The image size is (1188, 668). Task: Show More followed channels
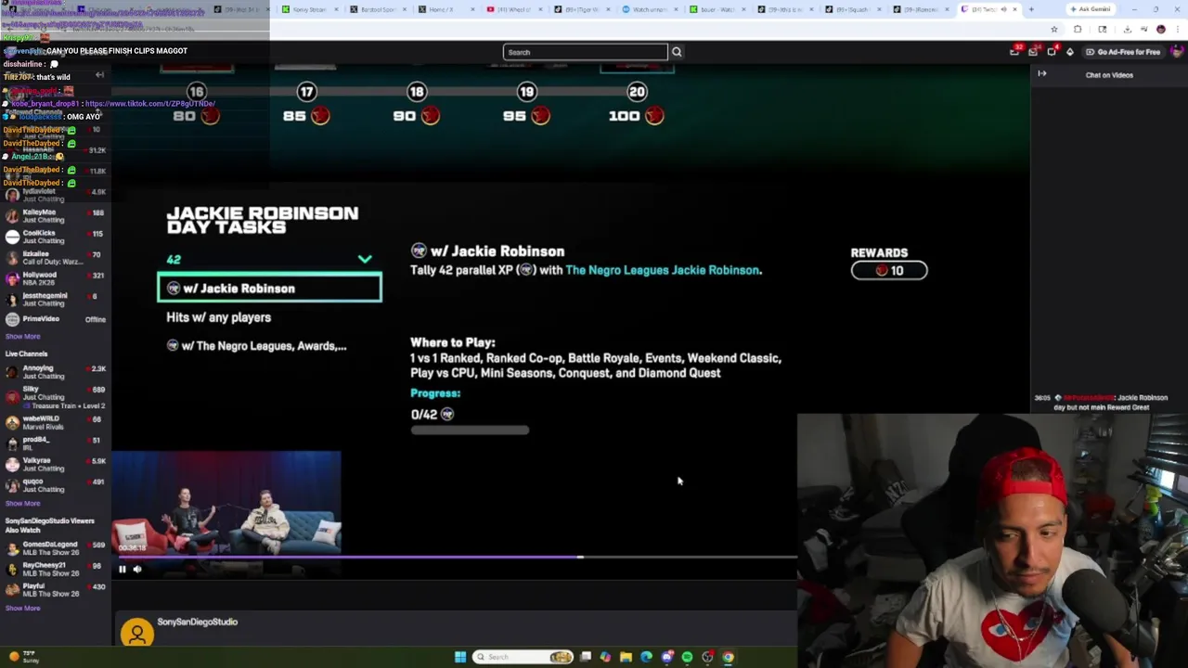point(22,337)
